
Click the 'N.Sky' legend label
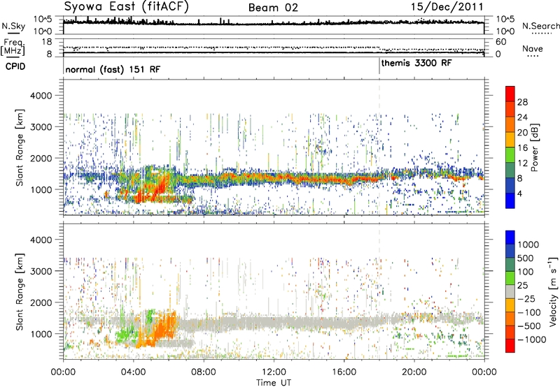pos(13,26)
